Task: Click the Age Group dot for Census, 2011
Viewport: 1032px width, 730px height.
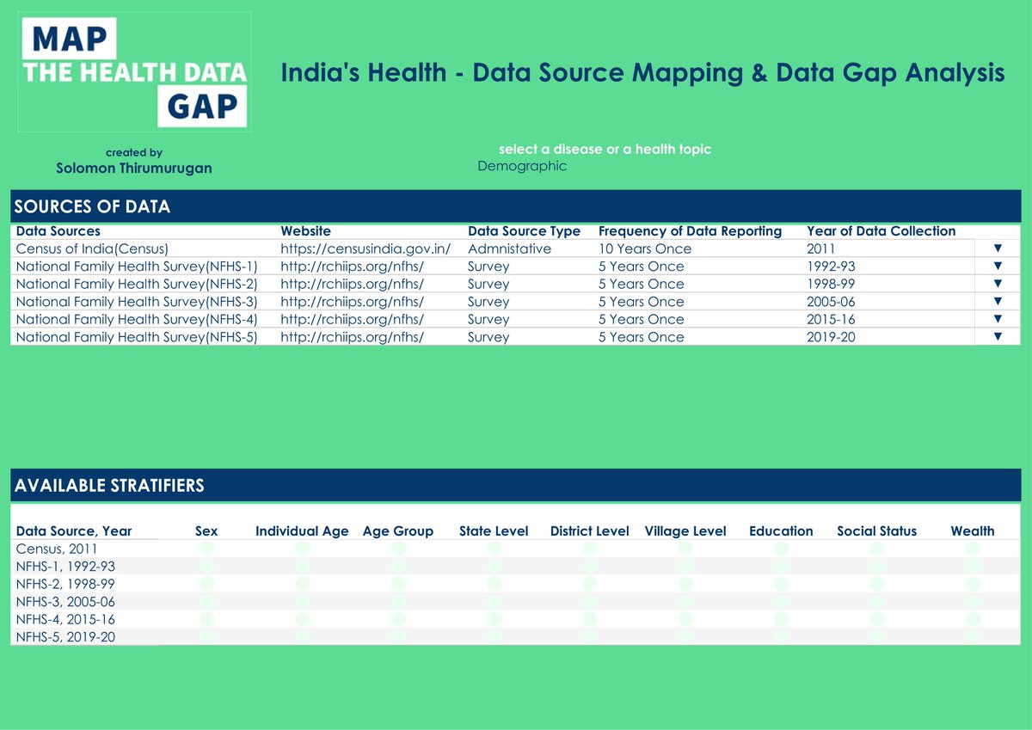Action: (x=398, y=549)
